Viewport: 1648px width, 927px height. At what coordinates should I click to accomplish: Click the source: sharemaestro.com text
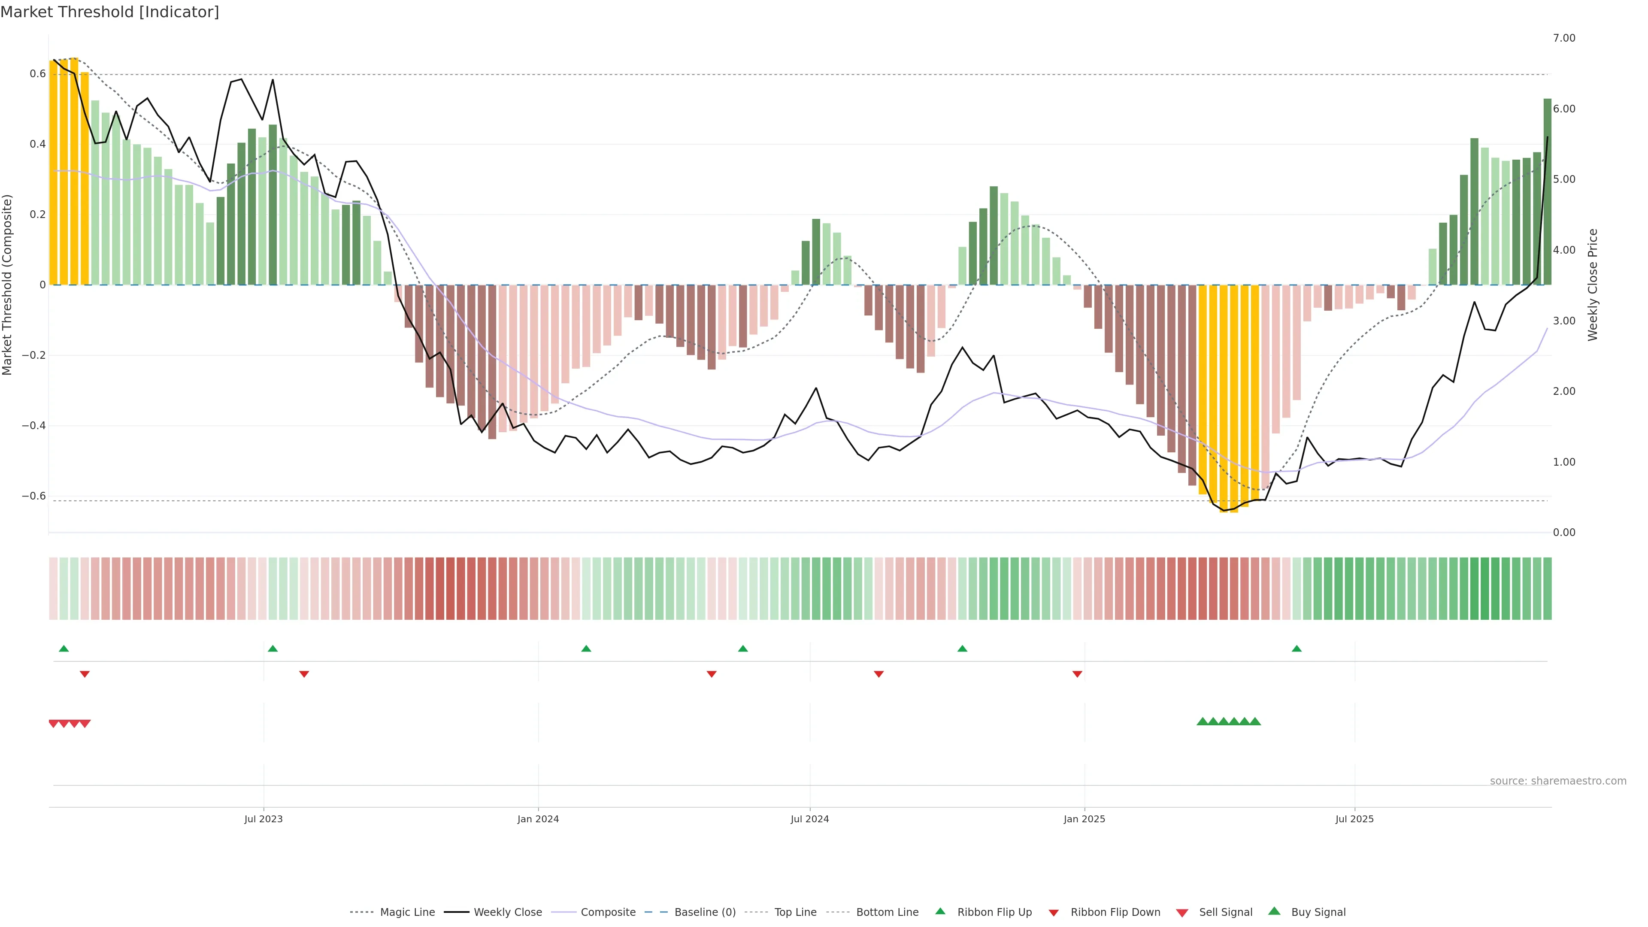[x=1558, y=781]
